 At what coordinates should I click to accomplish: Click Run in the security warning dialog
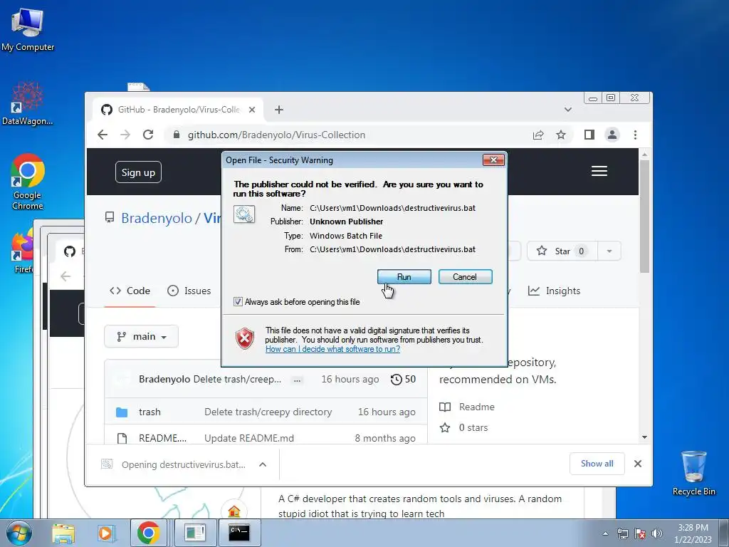[x=404, y=277]
